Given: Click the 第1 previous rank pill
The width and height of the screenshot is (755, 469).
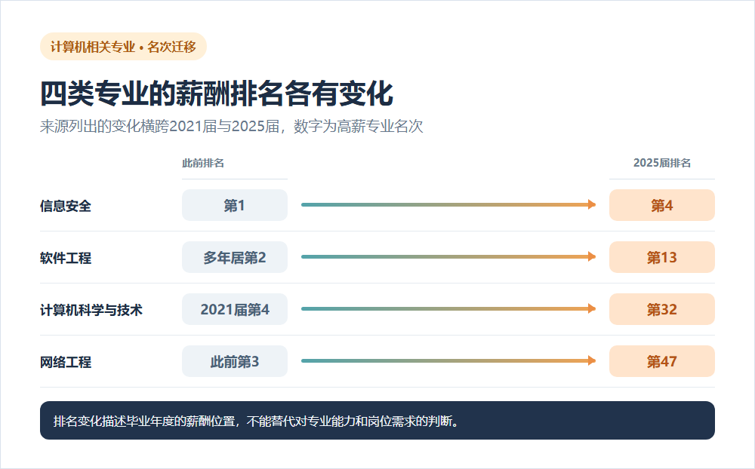Looking at the screenshot, I should tap(235, 205).
